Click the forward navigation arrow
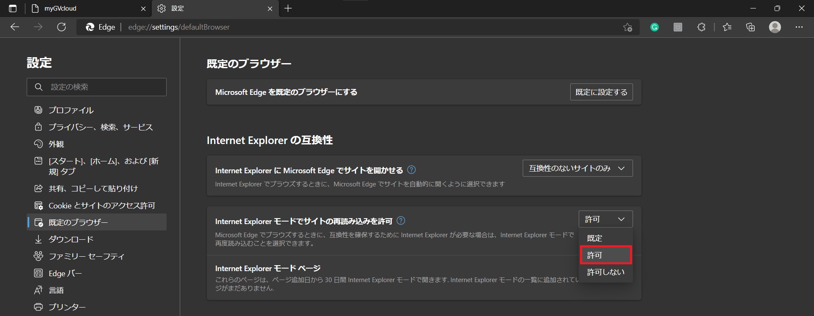Screen dimensions: 814x316 [38, 27]
